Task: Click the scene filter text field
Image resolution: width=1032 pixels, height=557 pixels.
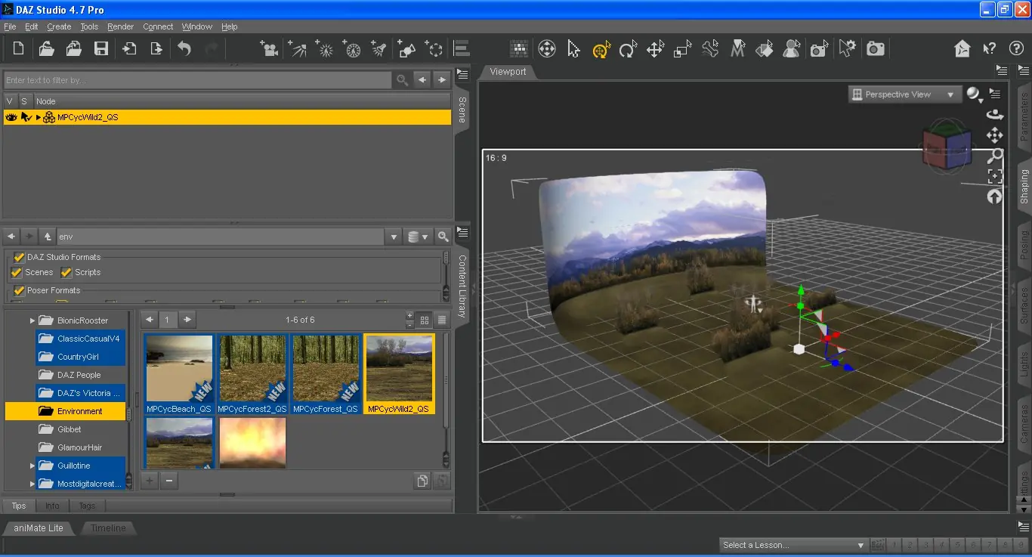Action: [x=196, y=80]
